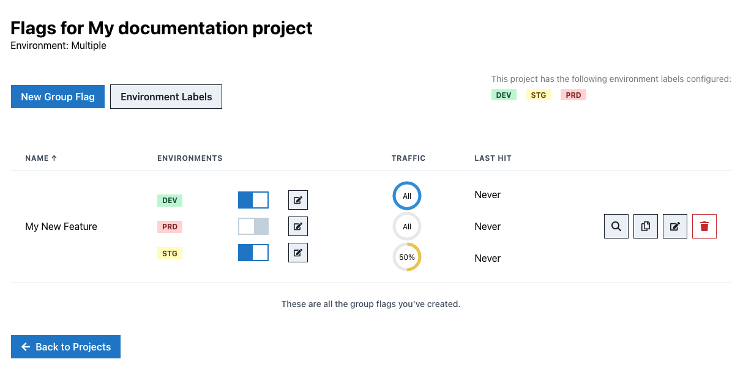This screenshot has height=370, width=743.
Task: Disable the STG environment switch
Action: (253, 253)
